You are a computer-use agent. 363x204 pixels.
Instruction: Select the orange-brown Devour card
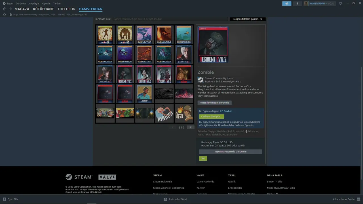pyautogui.click(x=184, y=74)
